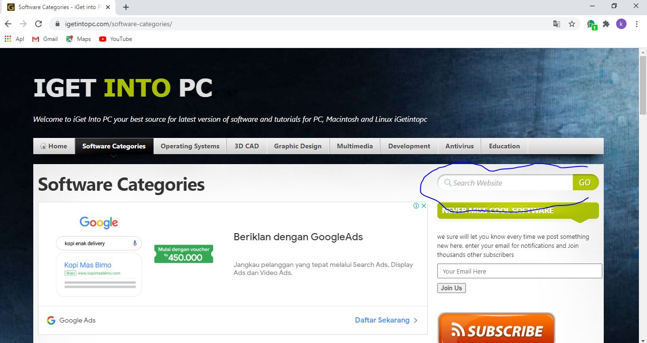View site security padlock info
This screenshot has height=343, width=647.
tap(58, 24)
